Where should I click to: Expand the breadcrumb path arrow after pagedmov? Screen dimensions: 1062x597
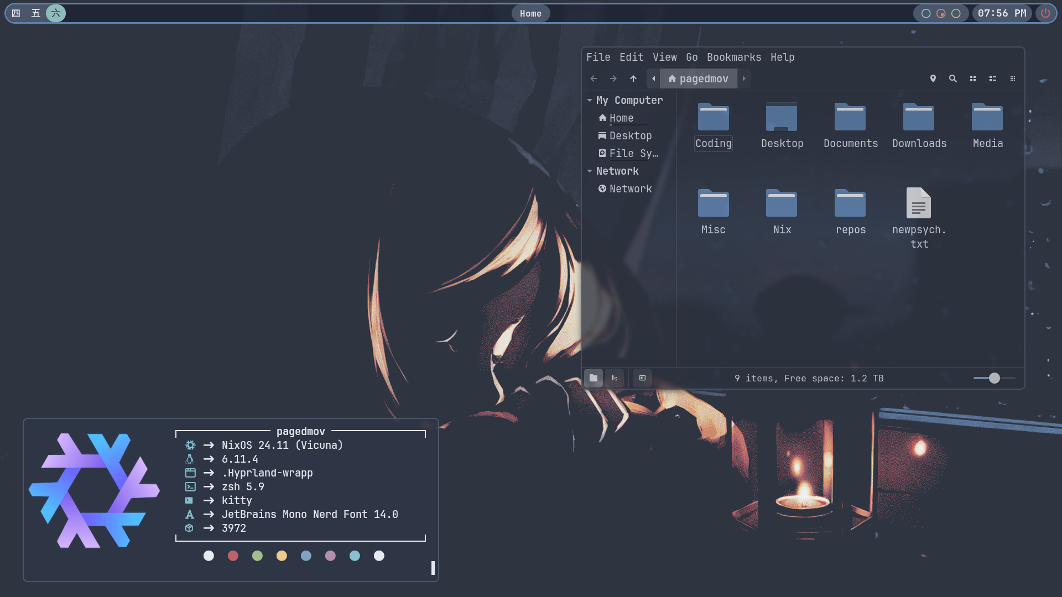(x=744, y=78)
